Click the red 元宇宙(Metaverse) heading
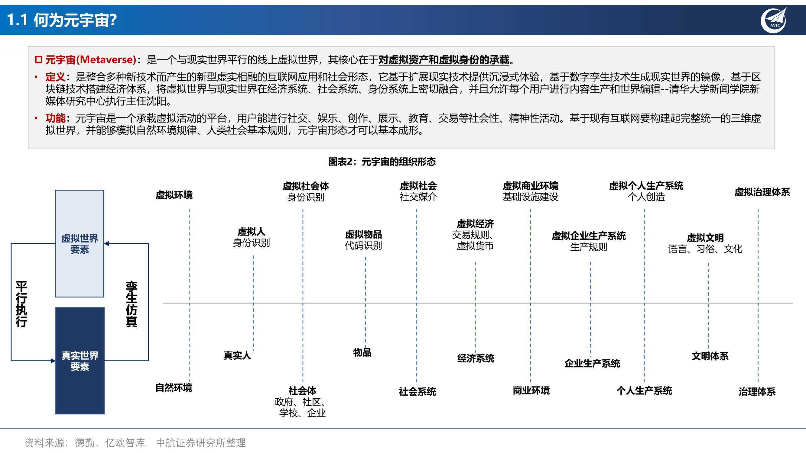Image resolution: width=806 pixels, height=453 pixels. 91,59
